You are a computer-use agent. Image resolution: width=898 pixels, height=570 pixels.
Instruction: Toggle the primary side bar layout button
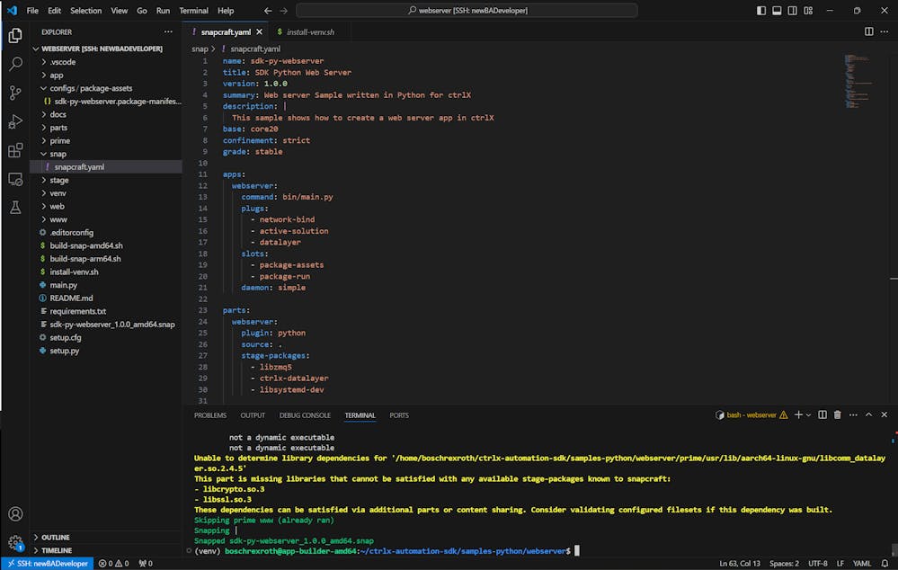(x=761, y=11)
